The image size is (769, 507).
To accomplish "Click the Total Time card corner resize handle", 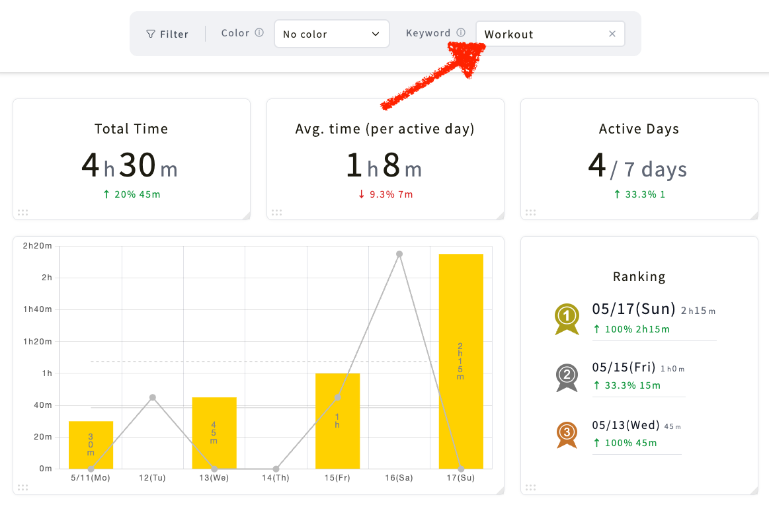I will point(246,215).
